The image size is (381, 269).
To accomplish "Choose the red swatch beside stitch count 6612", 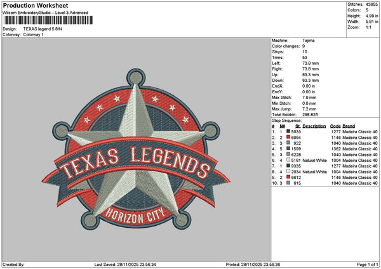I will [288, 177].
